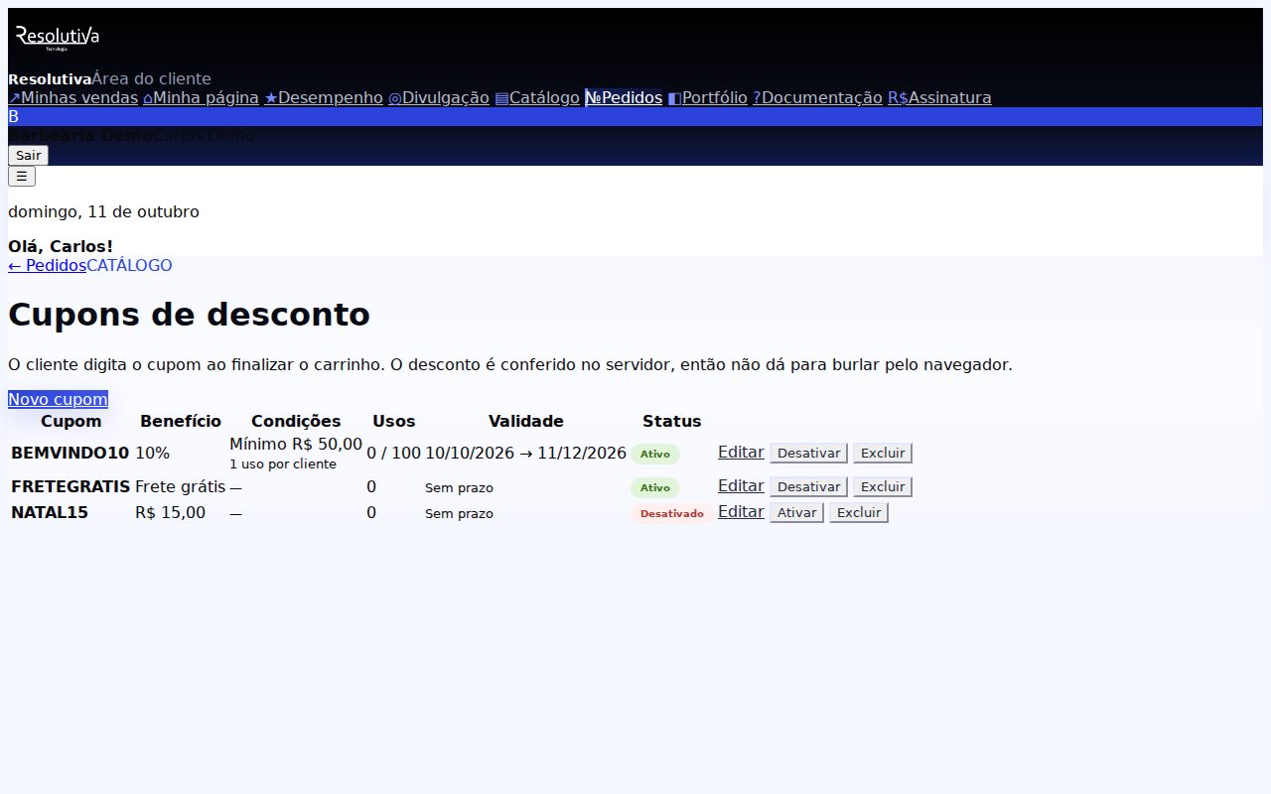Image resolution: width=1271 pixels, height=794 pixels.
Task: Click the Desativado badge for NATAL15
Action: [x=672, y=513]
